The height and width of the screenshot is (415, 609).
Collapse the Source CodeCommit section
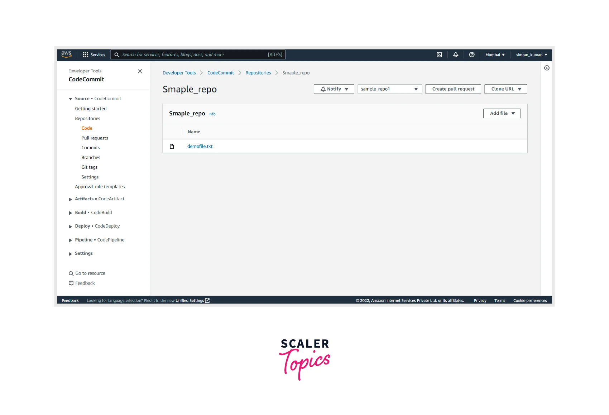click(x=70, y=99)
